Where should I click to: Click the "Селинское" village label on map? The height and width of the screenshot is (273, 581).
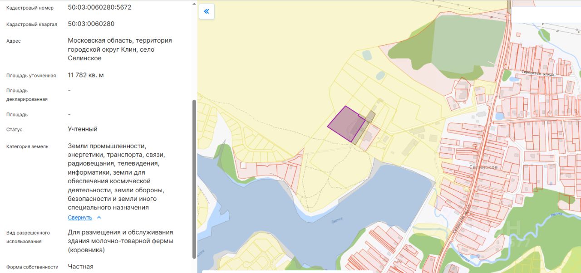tap(483, 167)
